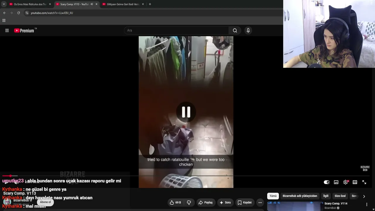375x211 pixels.
Task: Enter full screen mode
Action: (364, 182)
